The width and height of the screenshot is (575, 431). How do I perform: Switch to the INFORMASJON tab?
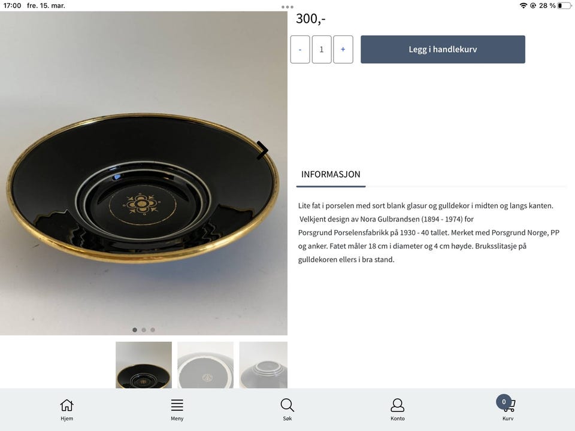tap(331, 174)
